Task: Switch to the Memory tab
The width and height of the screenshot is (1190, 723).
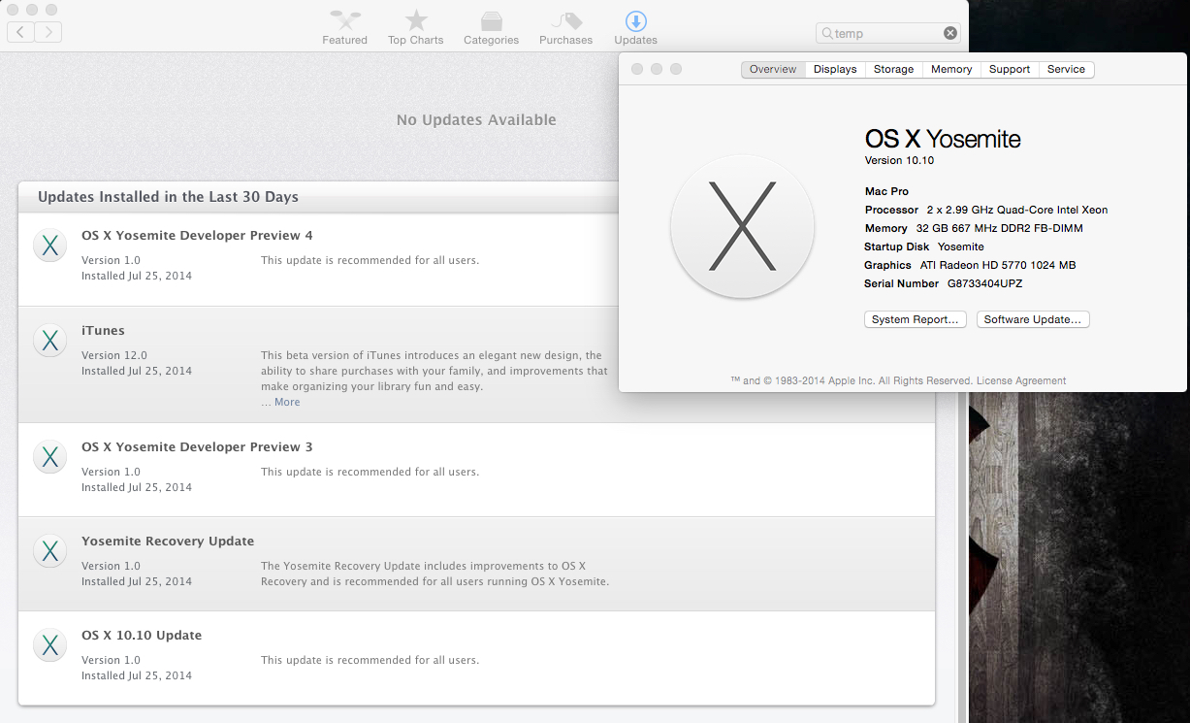Action: click(x=951, y=69)
